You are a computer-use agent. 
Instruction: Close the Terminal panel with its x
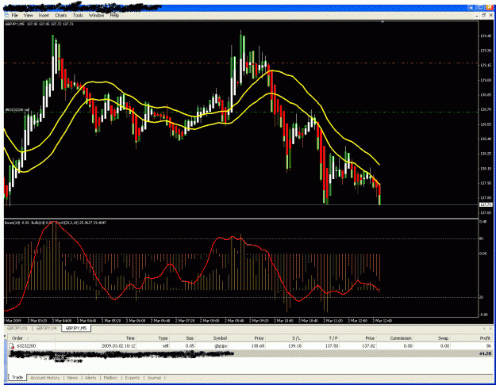[x=5, y=337]
